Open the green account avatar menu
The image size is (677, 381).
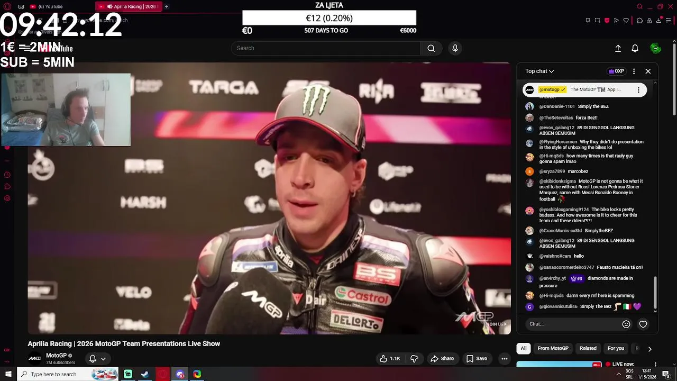656,48
